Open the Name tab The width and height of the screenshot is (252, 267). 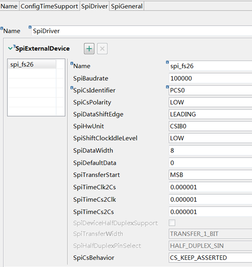click(x=9, y=6)
